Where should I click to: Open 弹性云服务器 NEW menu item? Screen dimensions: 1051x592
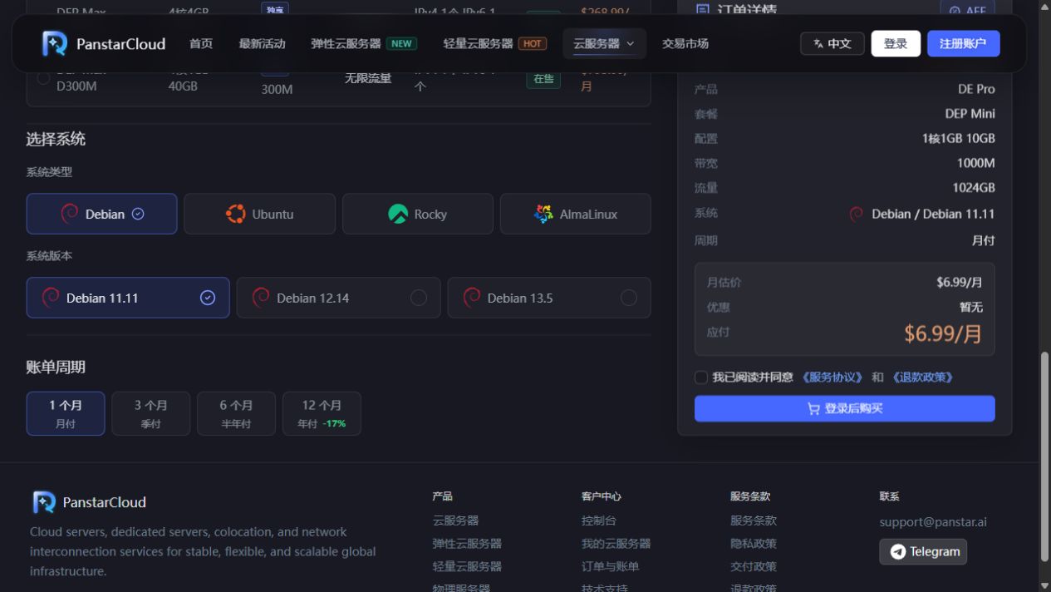[364, 43]
